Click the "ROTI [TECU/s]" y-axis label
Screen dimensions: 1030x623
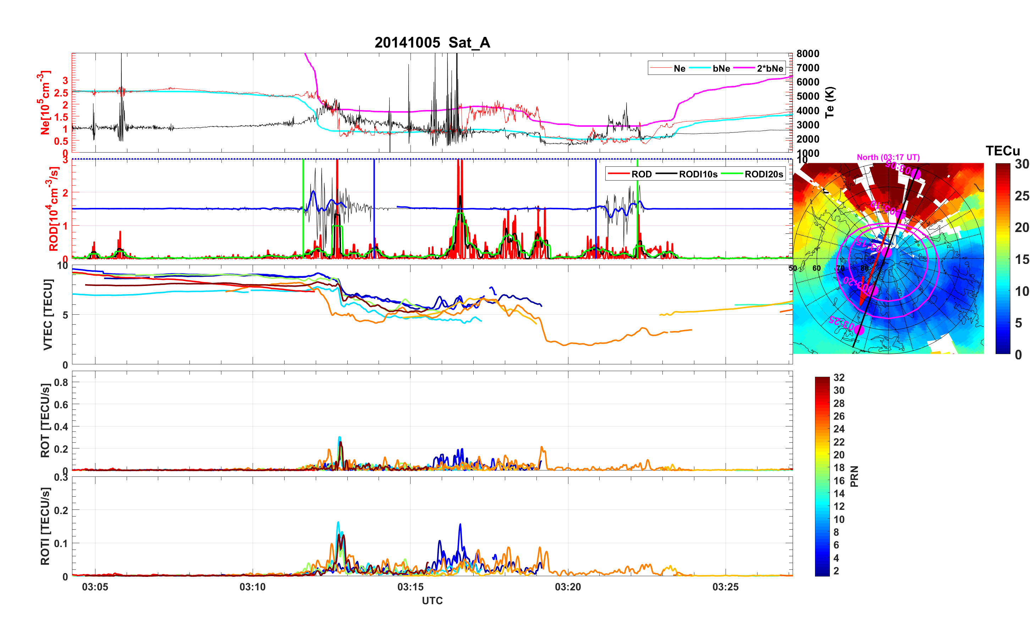[x=45, y=526]
